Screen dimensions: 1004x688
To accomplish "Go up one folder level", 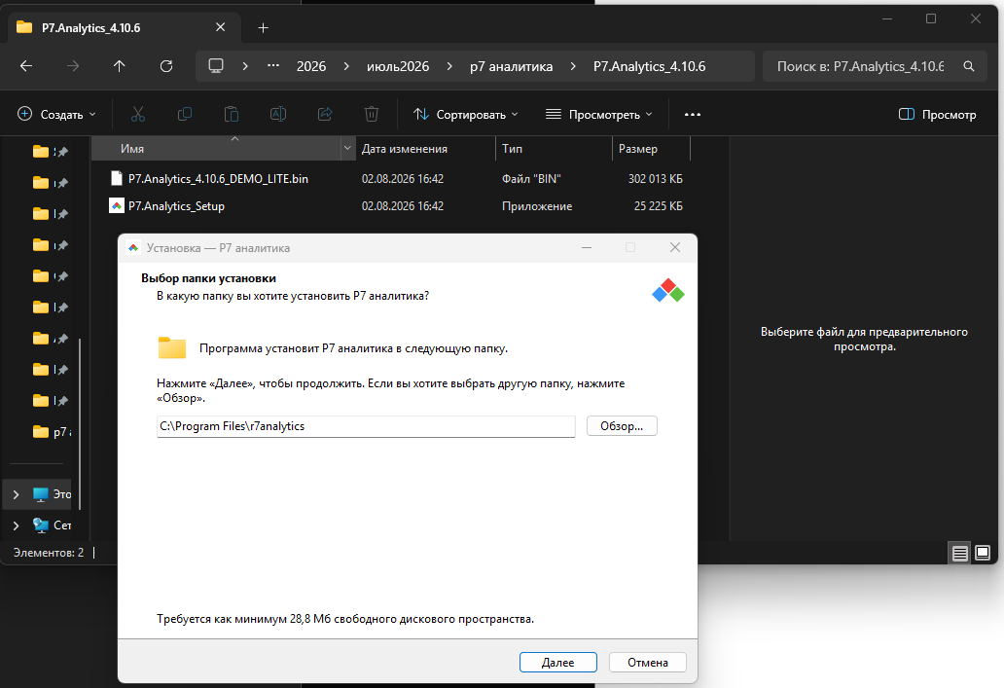I will point(119,66).
